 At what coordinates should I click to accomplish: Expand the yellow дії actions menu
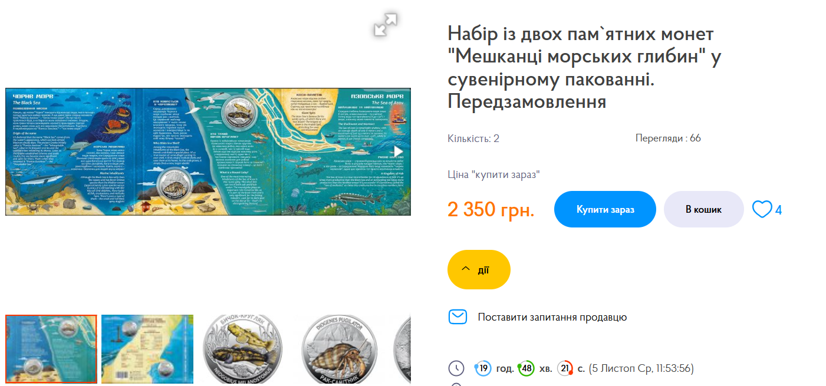point(479,269)
